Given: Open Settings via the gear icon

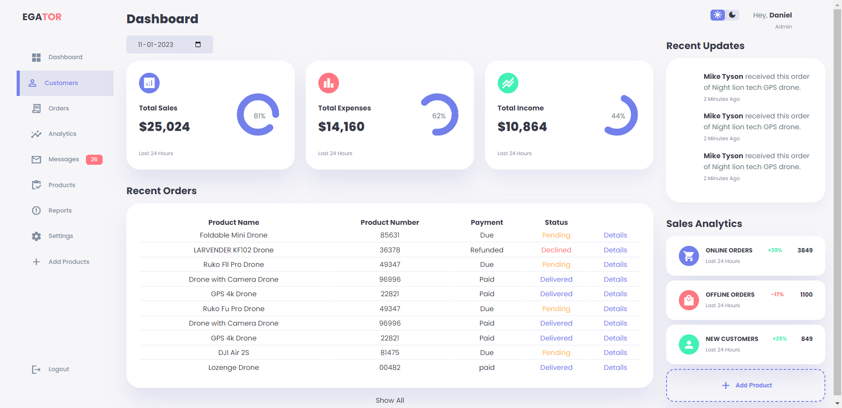Looking at the screenshot, I should [x=36, y=236].
